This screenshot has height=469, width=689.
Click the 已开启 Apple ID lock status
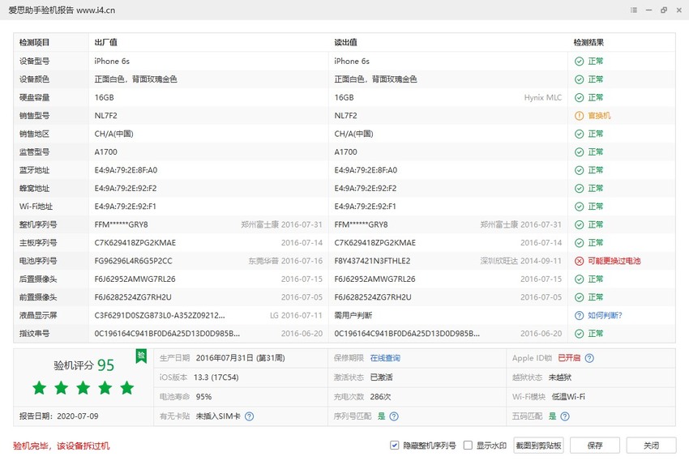pyautogui.click(x=569, y=358)
